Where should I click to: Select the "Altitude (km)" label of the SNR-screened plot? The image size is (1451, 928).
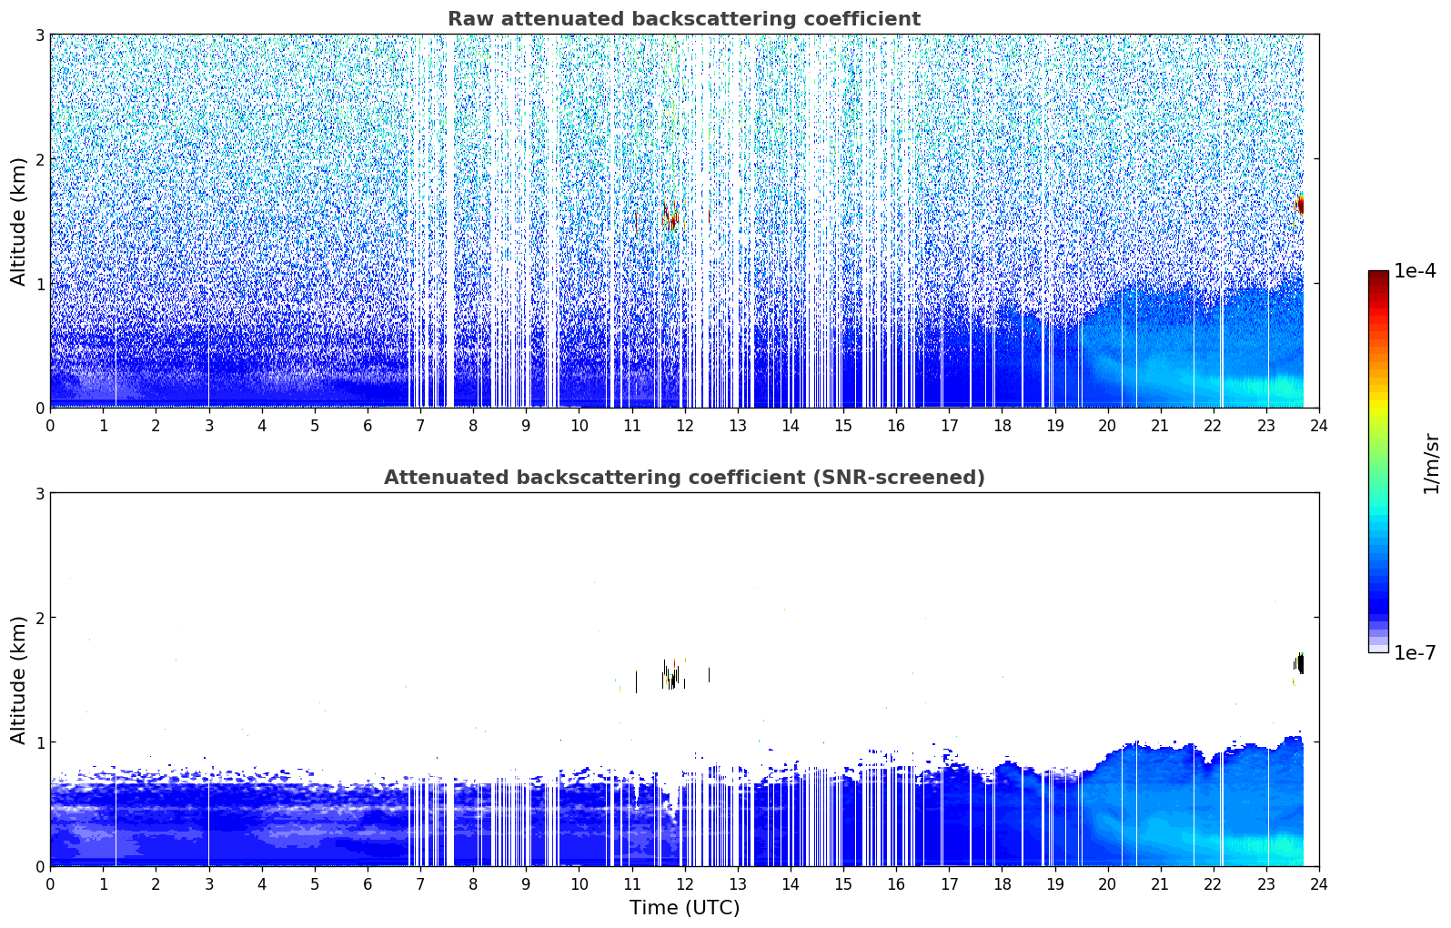pos(19,680)
